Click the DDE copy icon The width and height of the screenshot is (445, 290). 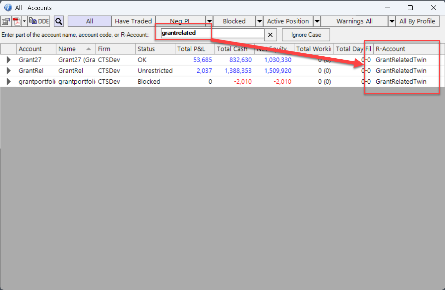(39, 21)
